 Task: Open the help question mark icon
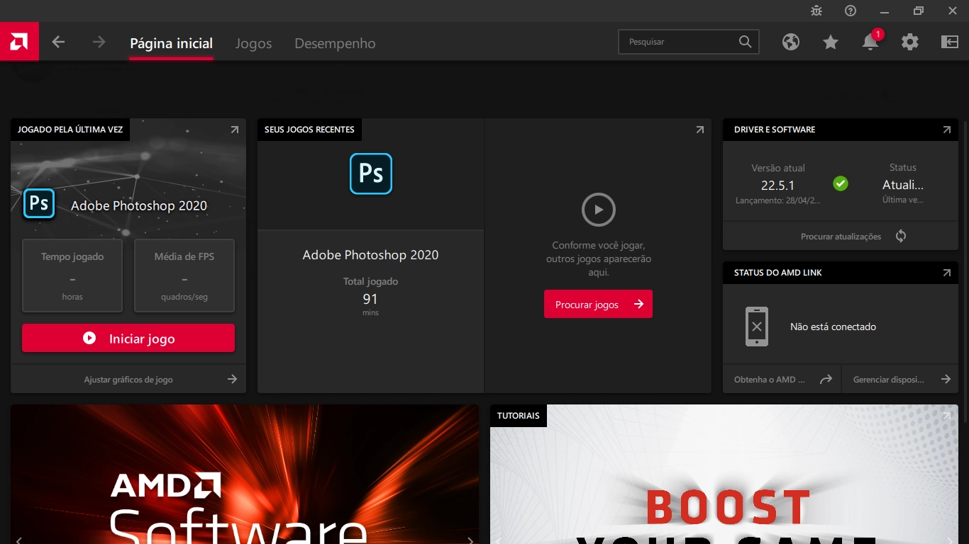coord(851,11)
